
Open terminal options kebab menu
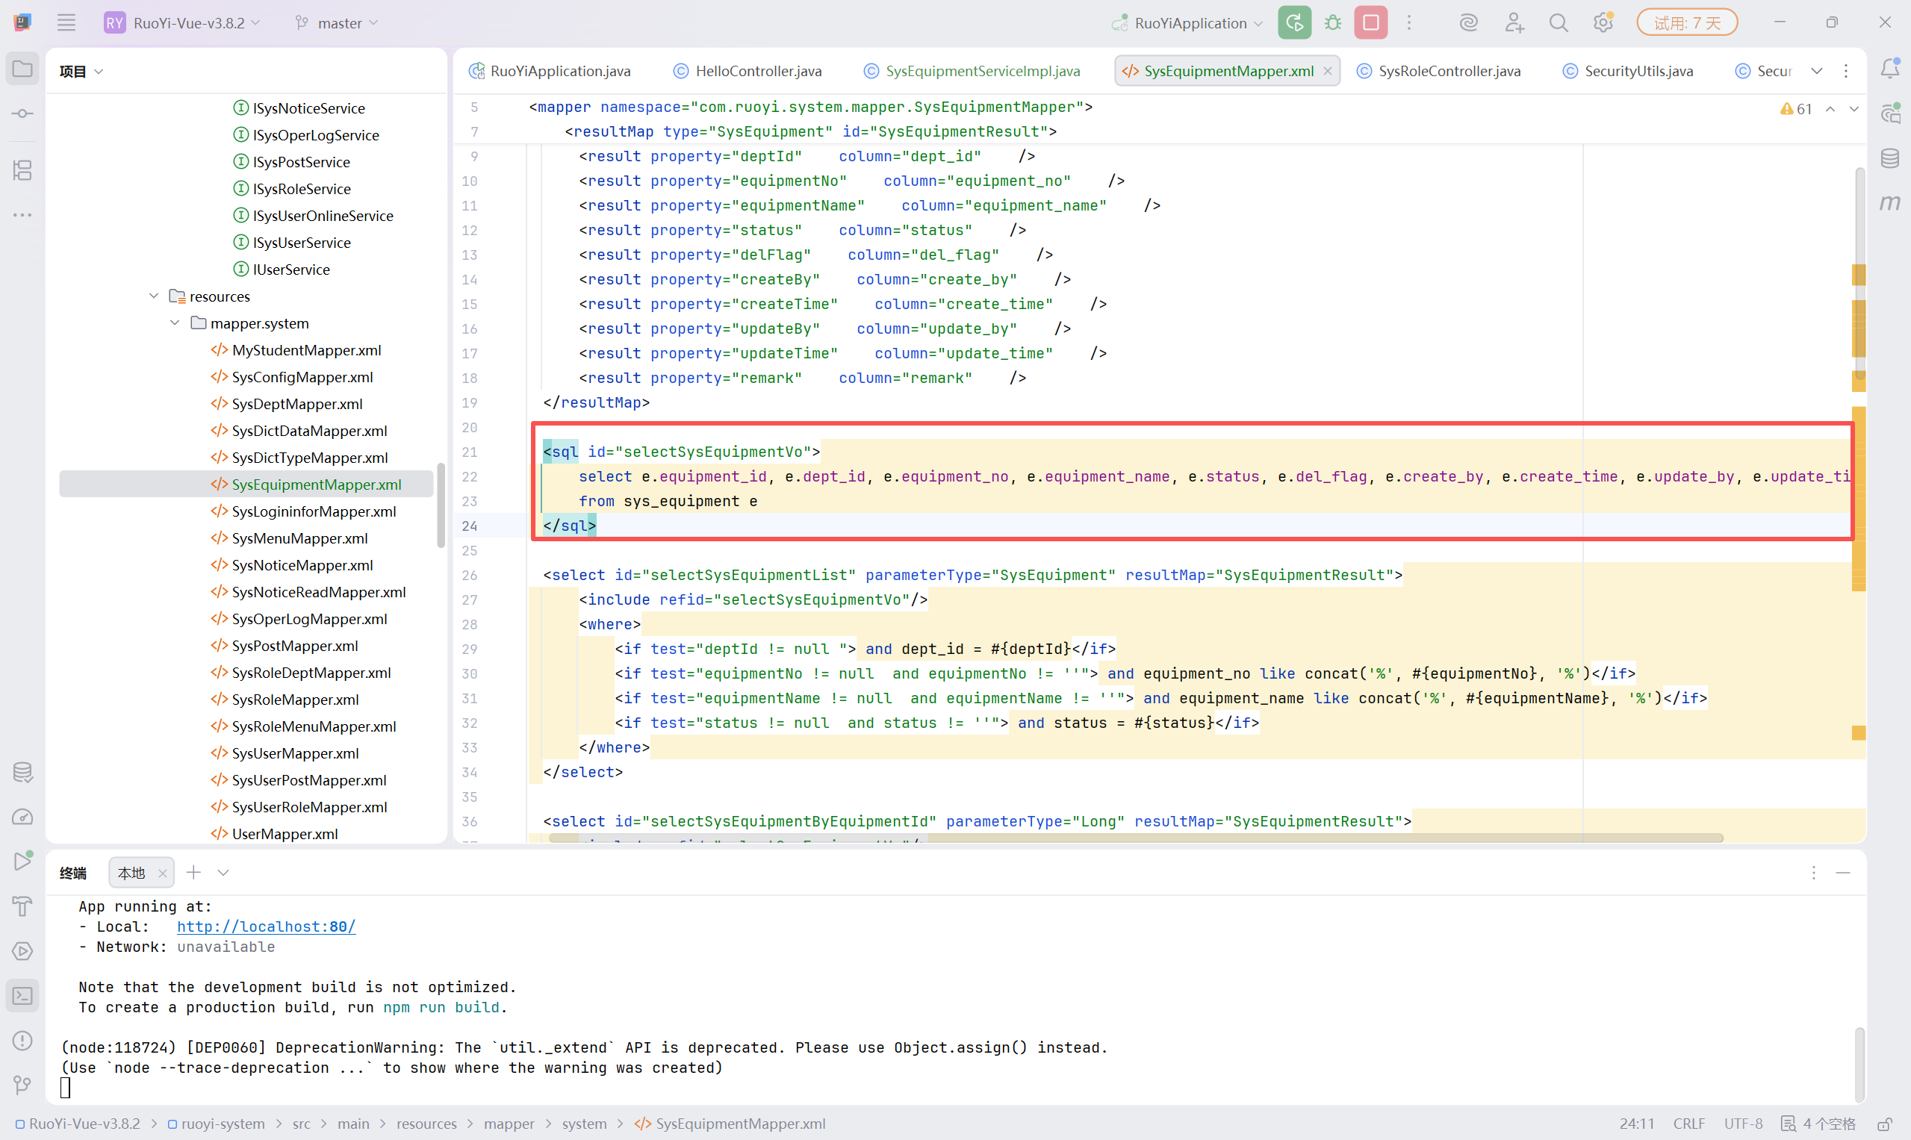(1813, 872)
